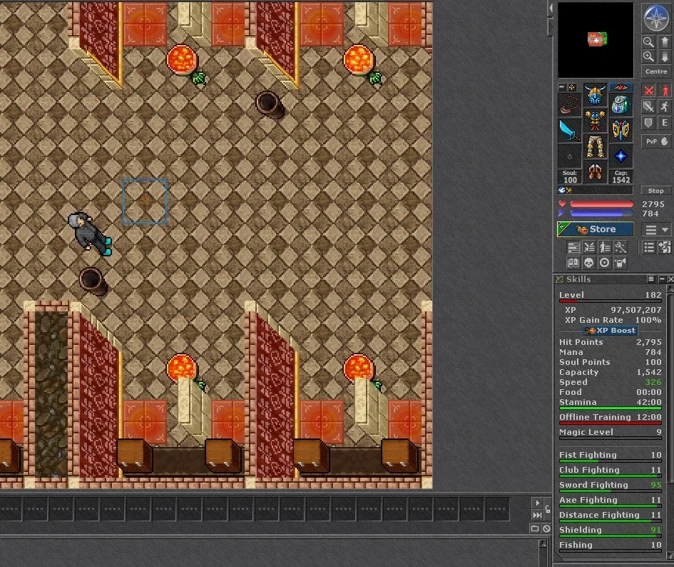This screenshot has height=567, width=674.
Task: Click the lower side panel arrow beside minimap
Action: tap(550, 28)
